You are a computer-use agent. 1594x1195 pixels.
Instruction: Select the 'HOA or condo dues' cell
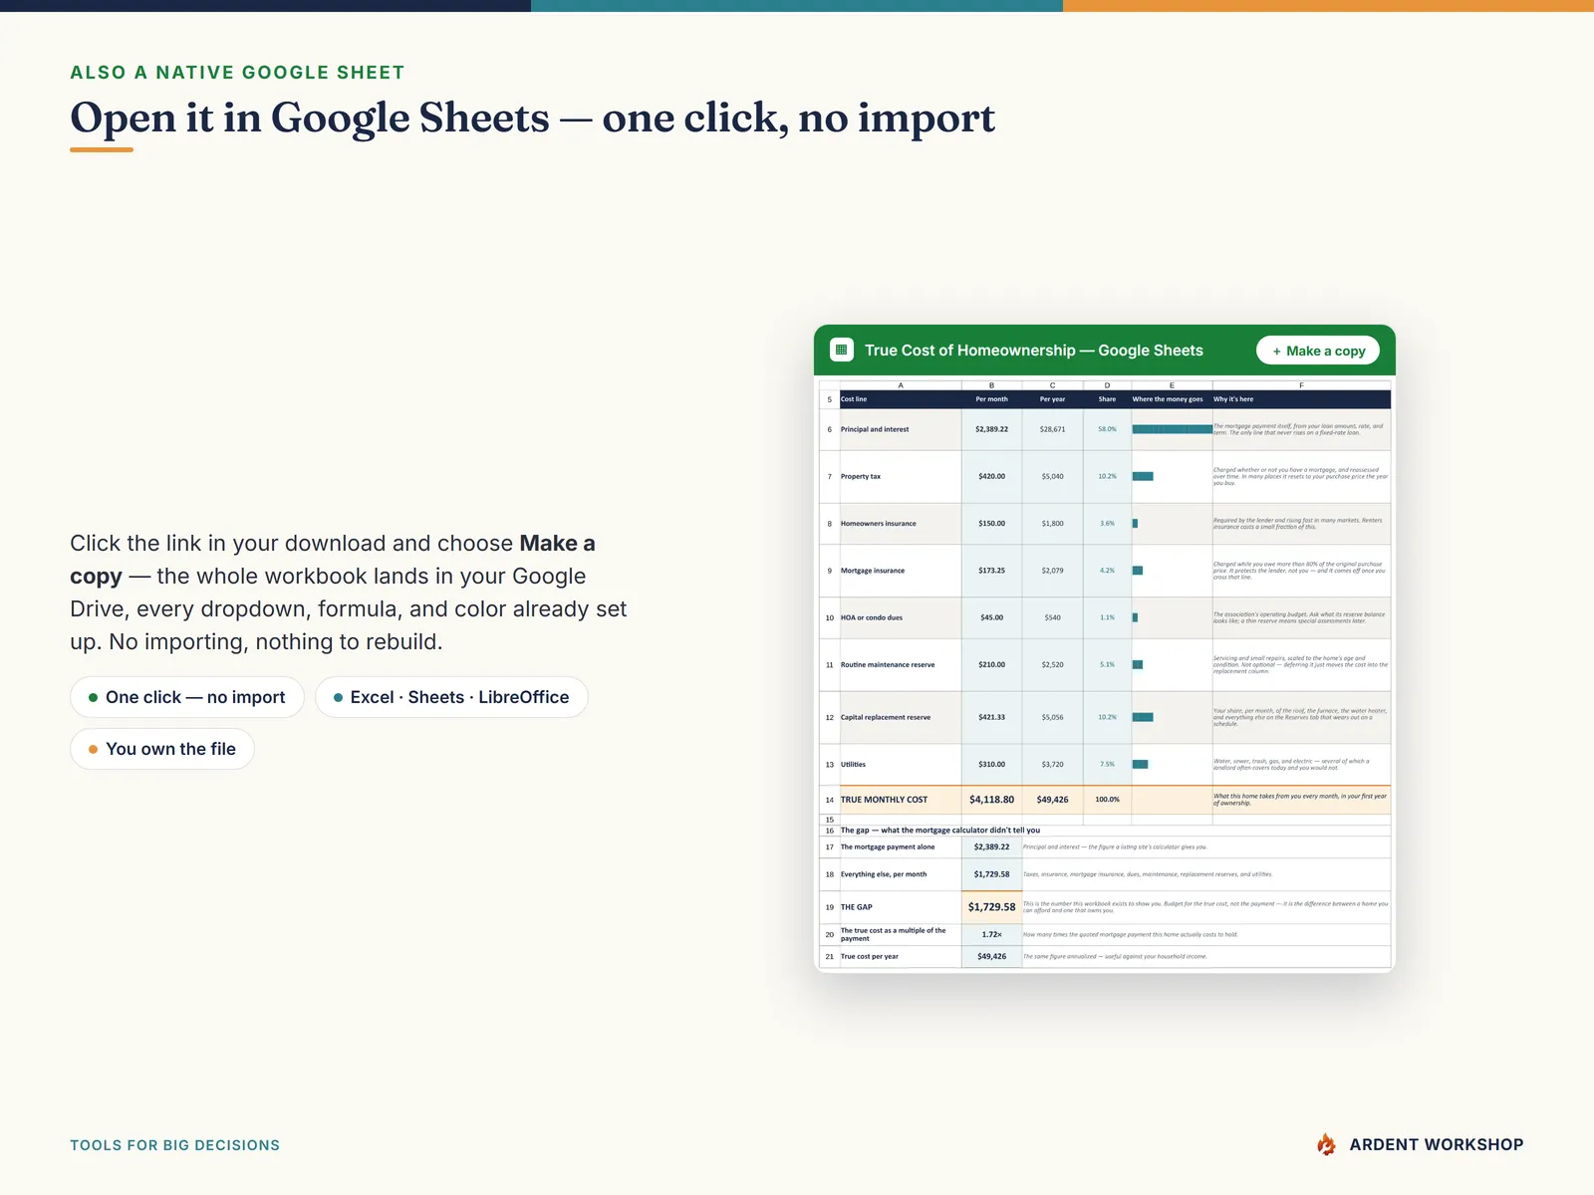click(901, 617)
